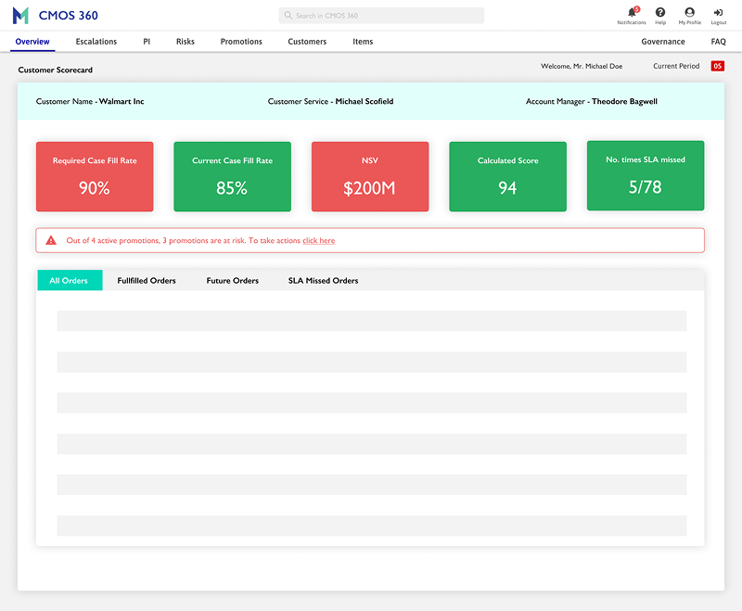Switch to SLA Missed Orders tab
Image resolution: width=742 pixels, height=611 pixels.
(323, 280)
